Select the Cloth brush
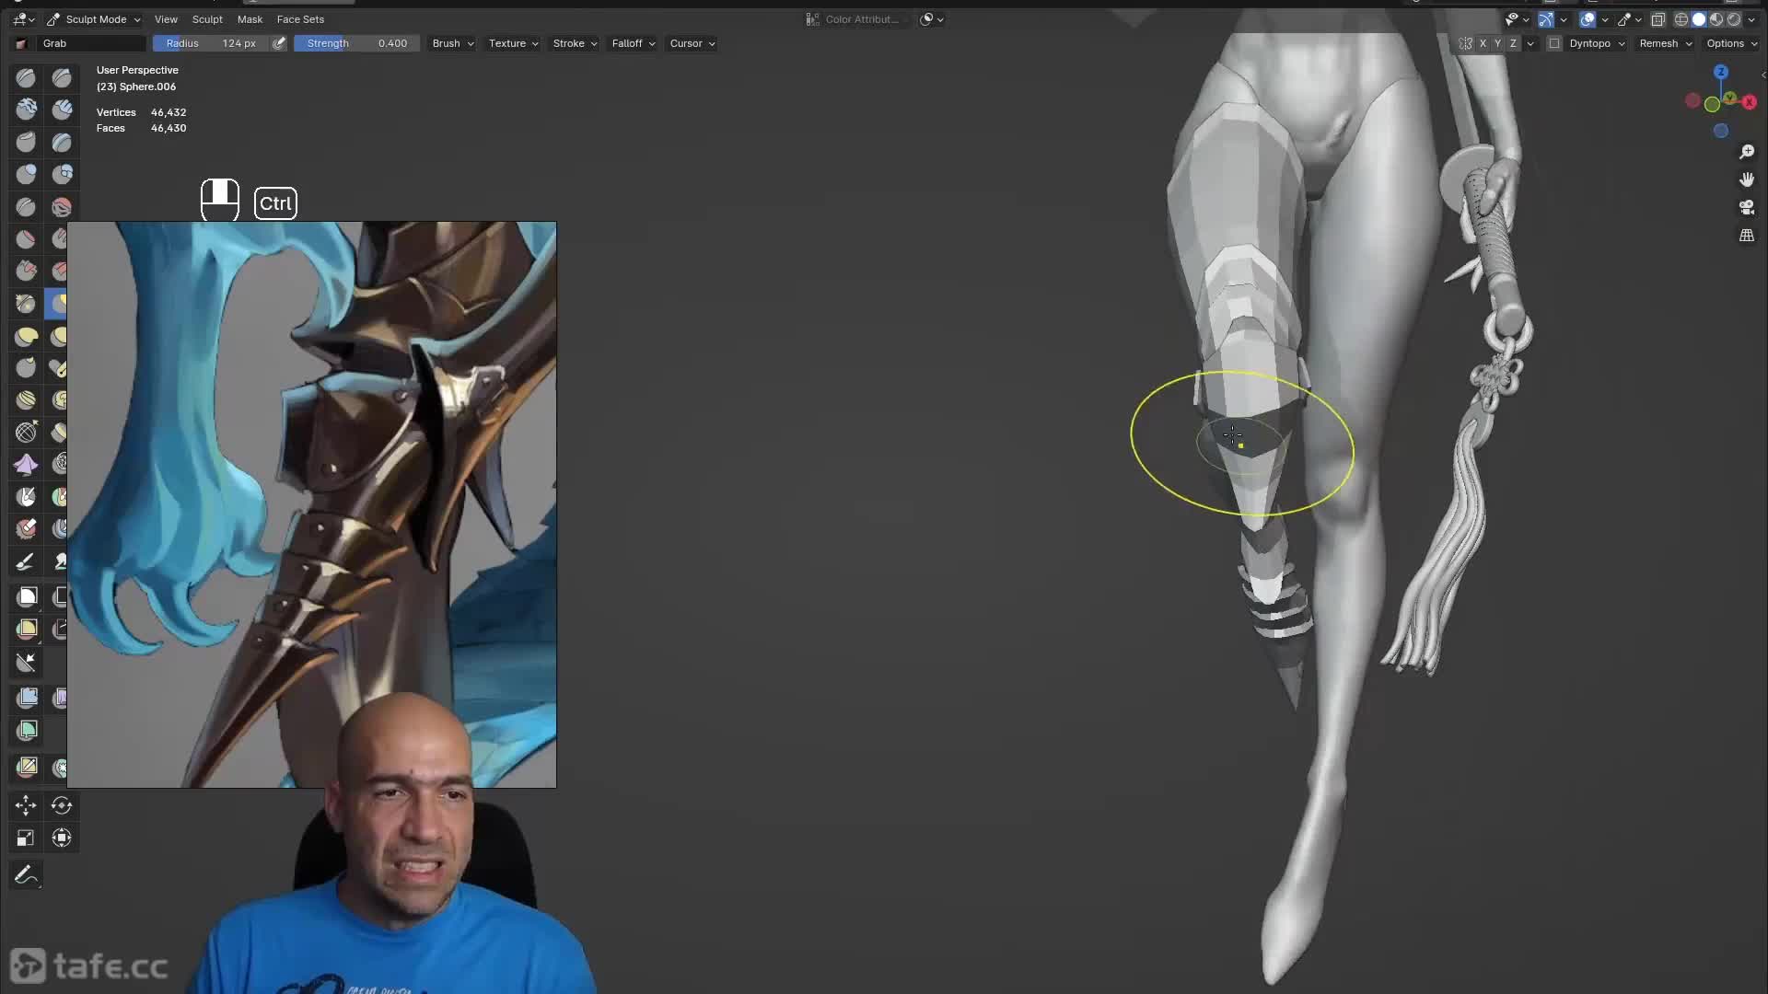 pyautogui.click(x=26, y=465)
